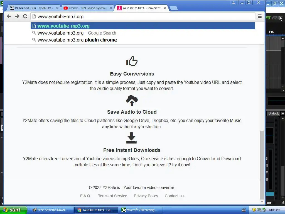Click the Easy Conversions heading
The height and width of the screenshot is (214, 285).
point(132,74)
